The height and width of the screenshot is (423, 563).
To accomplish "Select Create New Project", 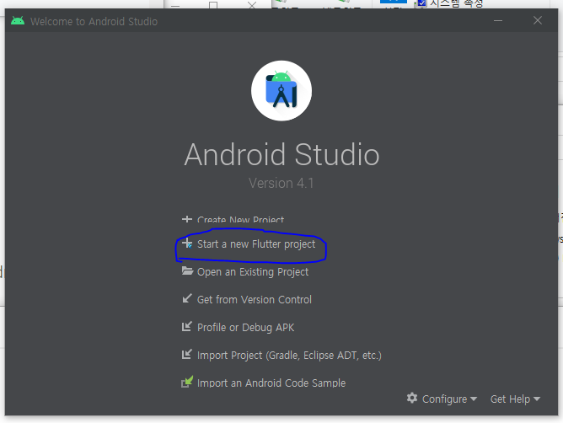I will pyautogui.click(x=240, y=219).
